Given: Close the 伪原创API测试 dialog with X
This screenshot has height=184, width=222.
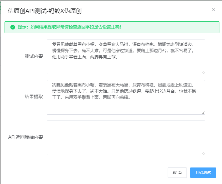Looking at the screenshot, I should tap(214, 10).
